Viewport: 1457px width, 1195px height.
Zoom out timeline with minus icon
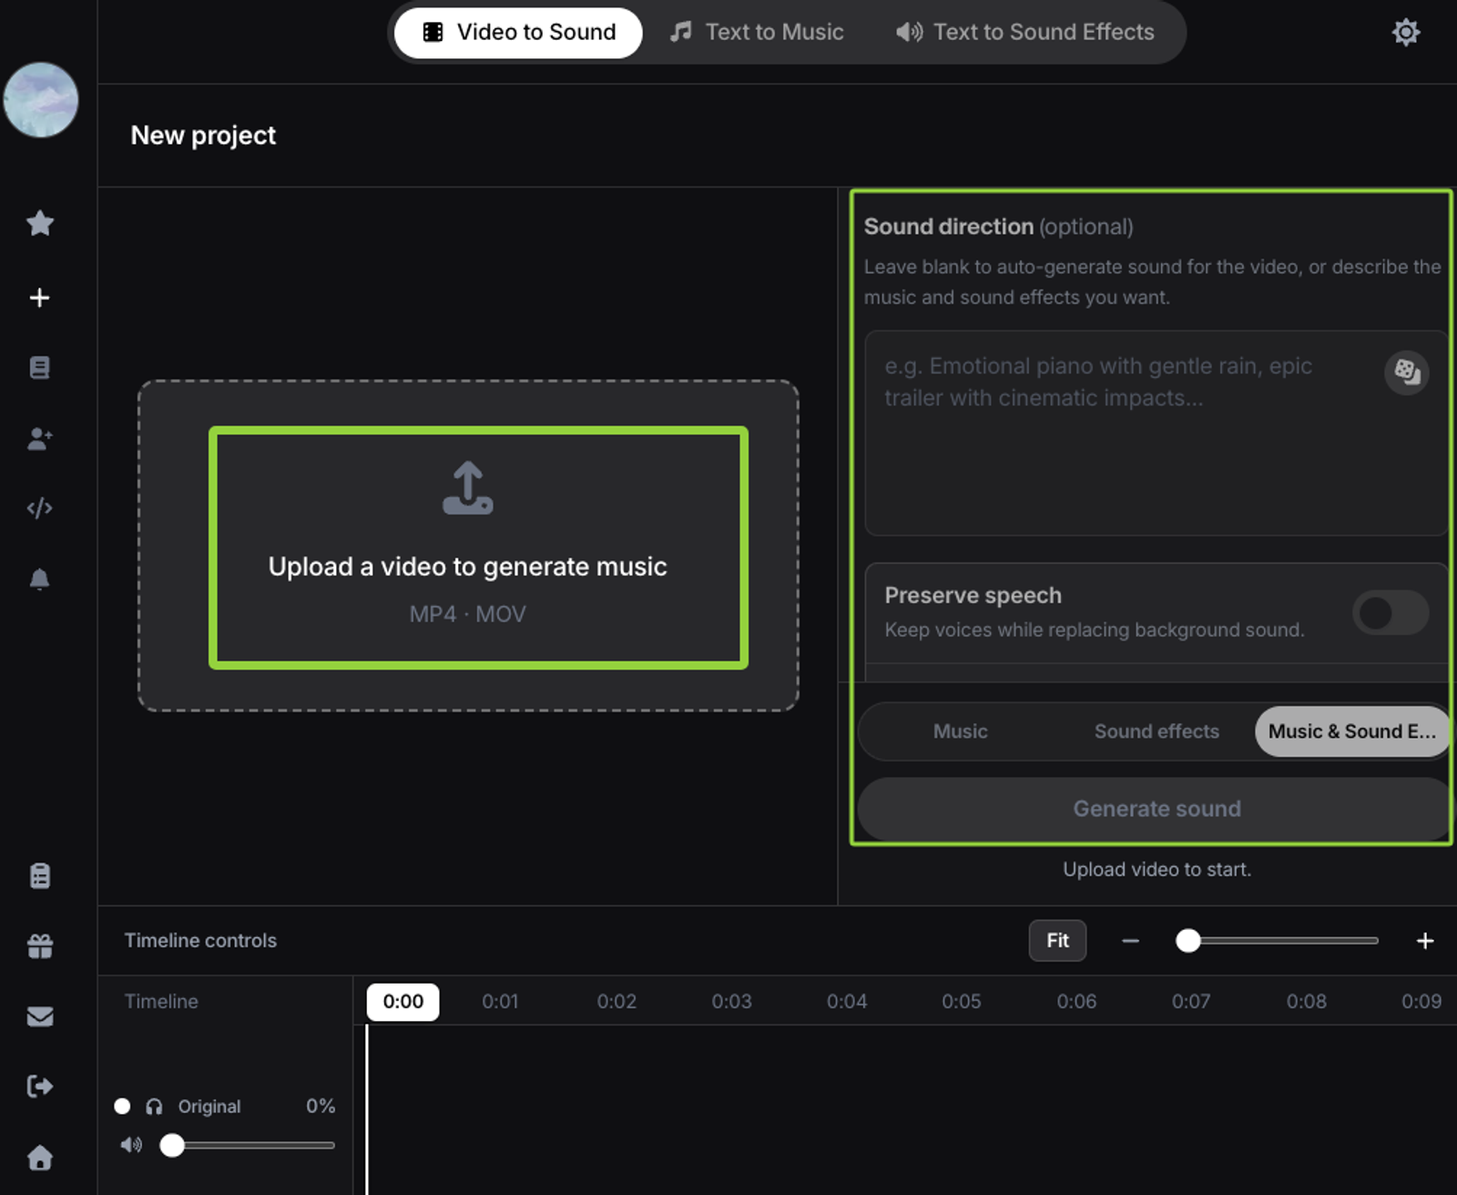(x=1131, y=941)
